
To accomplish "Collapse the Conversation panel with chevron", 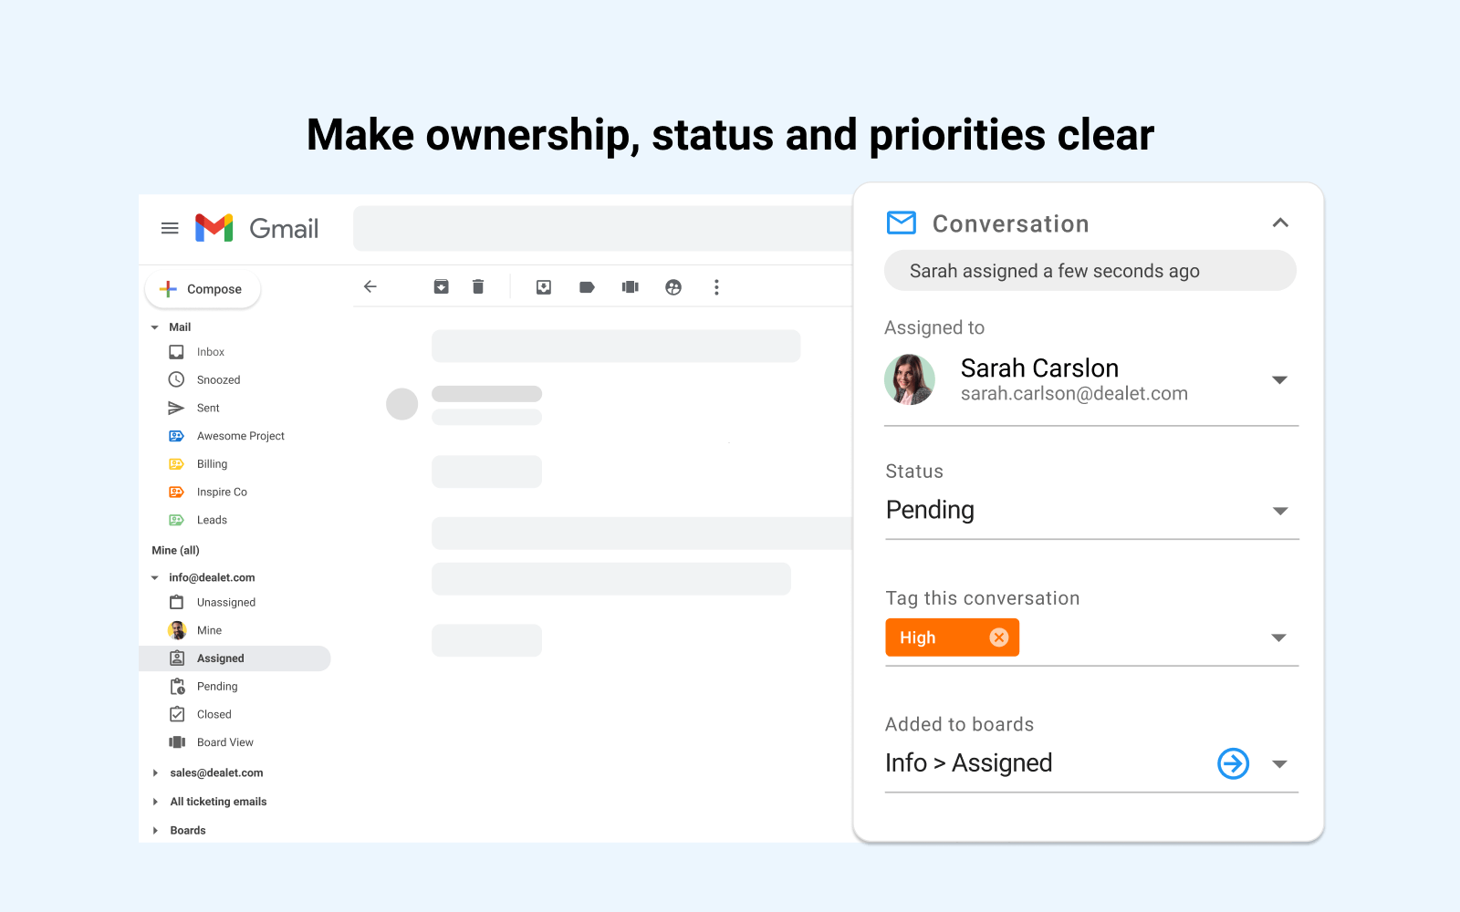I will [x=1280, y=223].
